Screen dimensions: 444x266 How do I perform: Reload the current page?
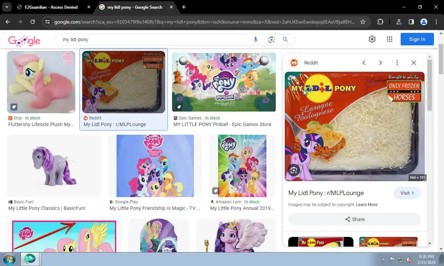[33, 22]
